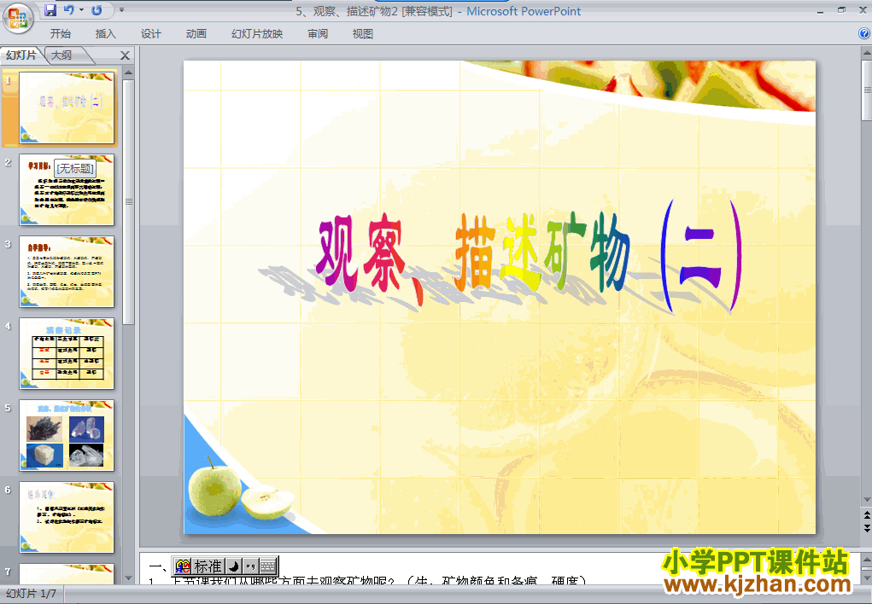Close the slide thumbnails pane

[126, 55]
